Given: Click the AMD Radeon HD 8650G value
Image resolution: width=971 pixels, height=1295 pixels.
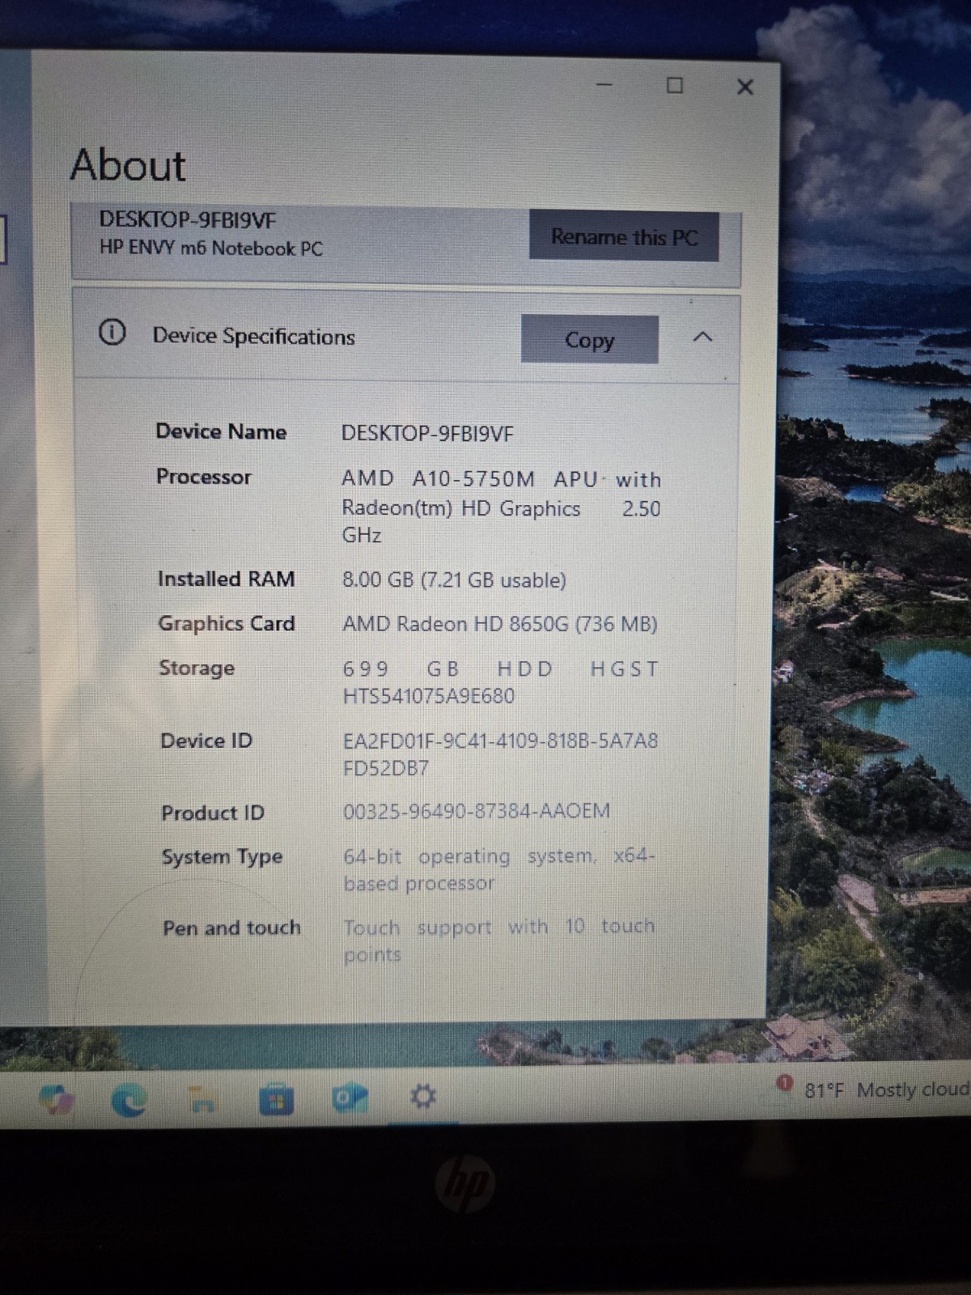Looking at the screenshot, I should coord(499,624).
